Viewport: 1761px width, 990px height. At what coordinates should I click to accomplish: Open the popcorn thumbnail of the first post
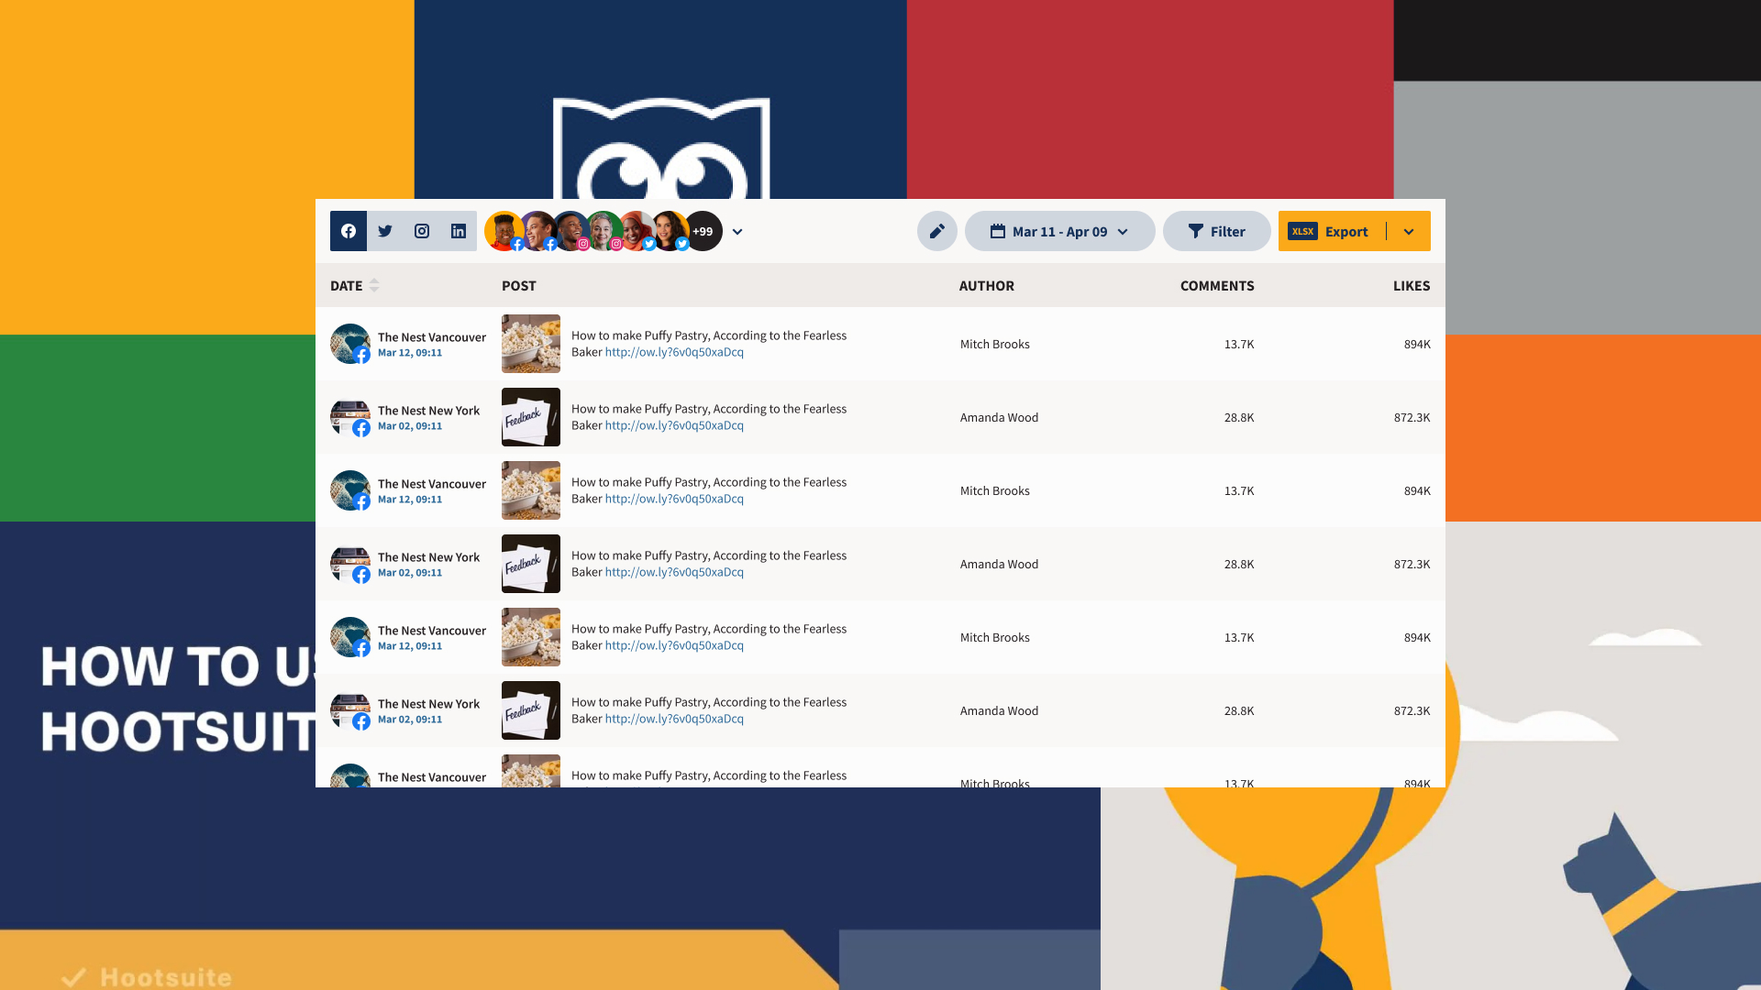(530, 344)
